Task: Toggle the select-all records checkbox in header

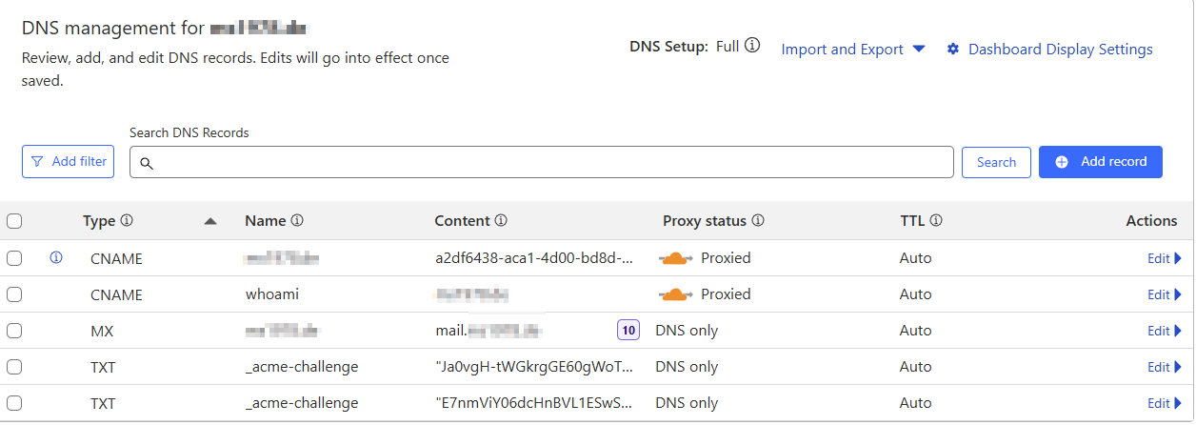Action: click(x=14, y=221)
